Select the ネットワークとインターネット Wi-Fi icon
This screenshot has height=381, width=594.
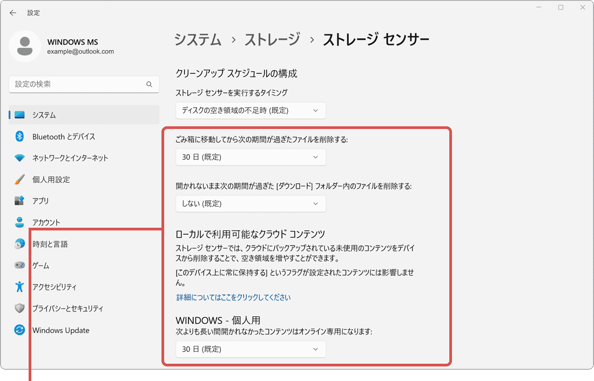tap(20, 158)
